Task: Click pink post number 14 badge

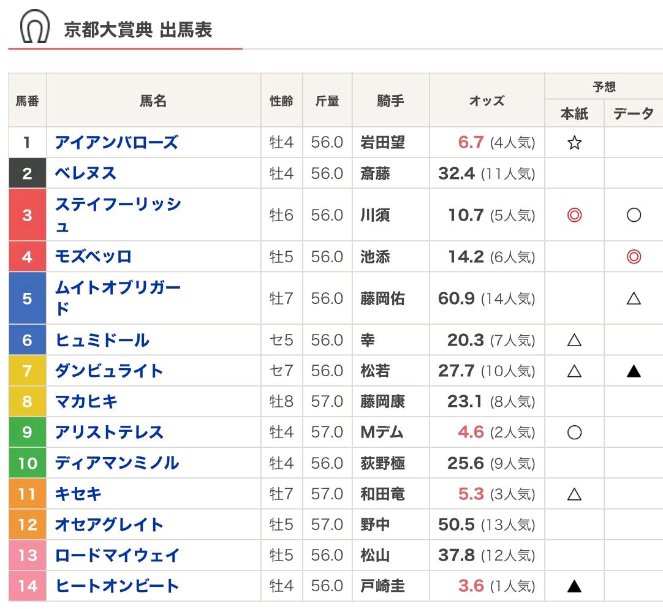Action: pyautogui.click(x=28, y=586)
